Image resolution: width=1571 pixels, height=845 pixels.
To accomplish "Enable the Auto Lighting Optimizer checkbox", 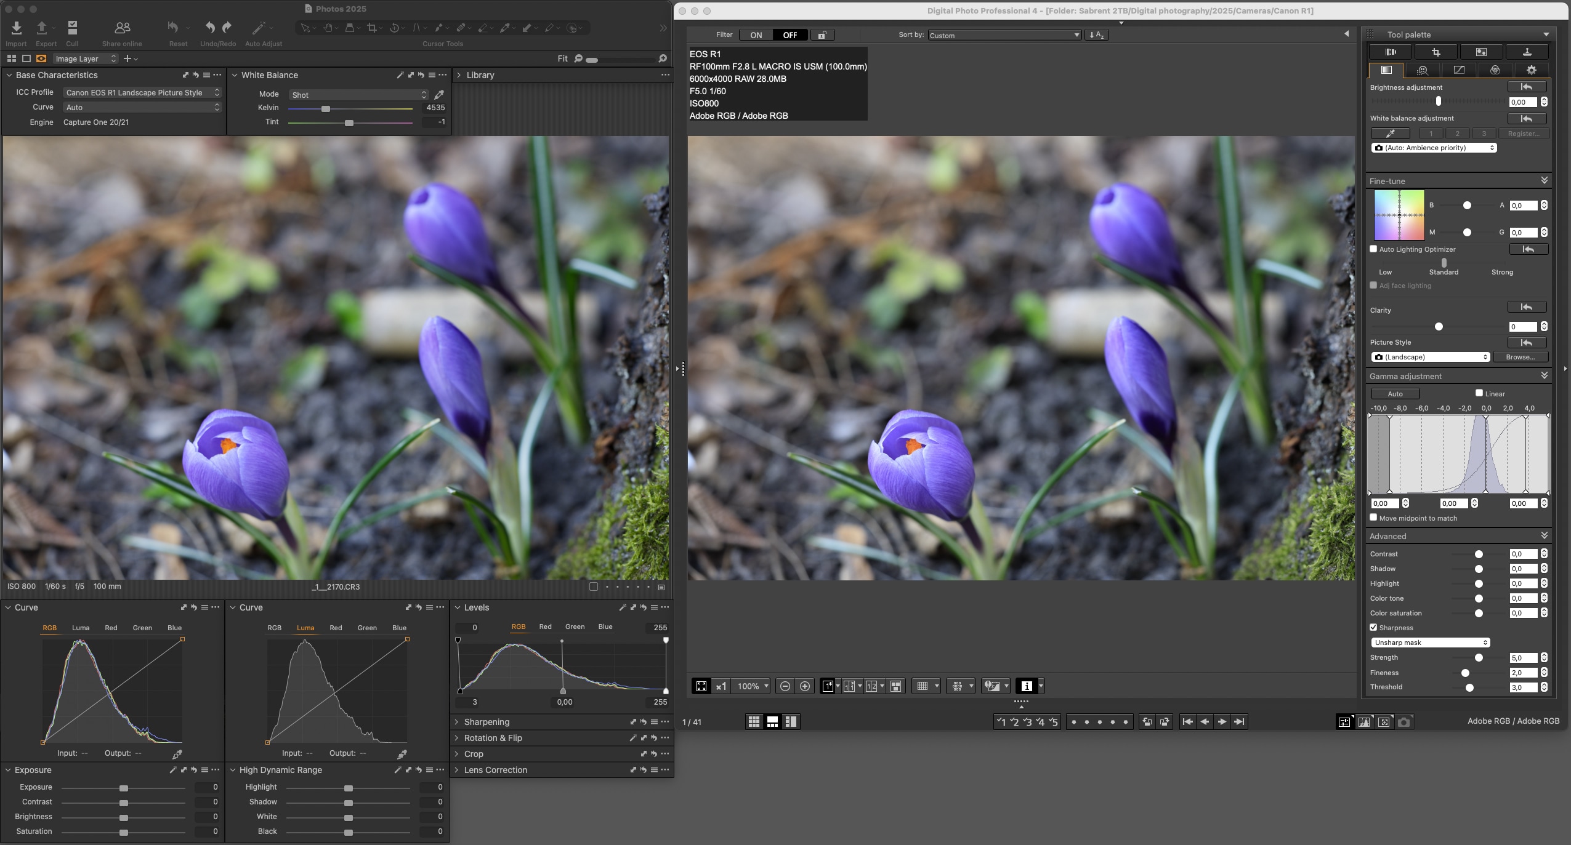I will [x=1373, y=249].
